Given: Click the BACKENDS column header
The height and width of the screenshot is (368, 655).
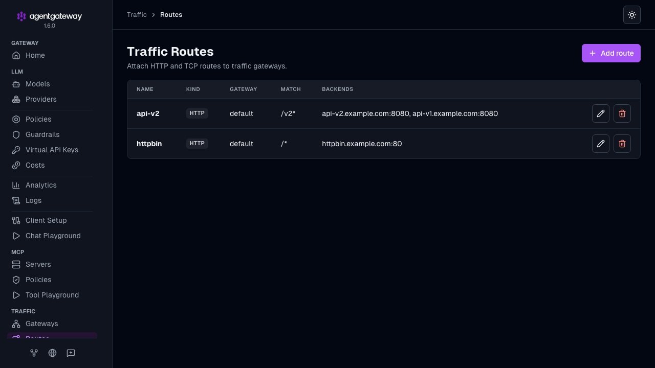Looking at the screenshot, I should pos(337,89).
